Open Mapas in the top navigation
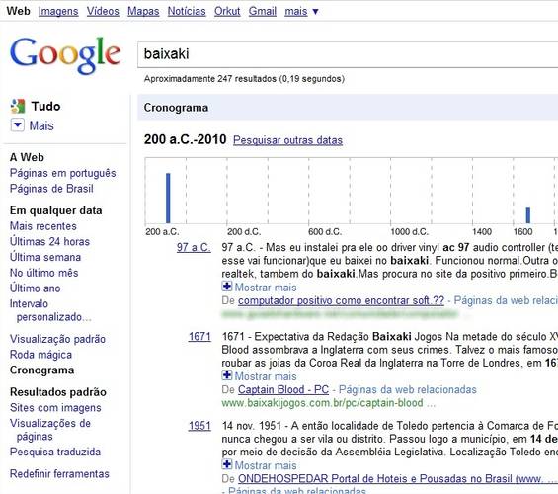The width and height of the screenshot is (558, 494). [143, 12]
